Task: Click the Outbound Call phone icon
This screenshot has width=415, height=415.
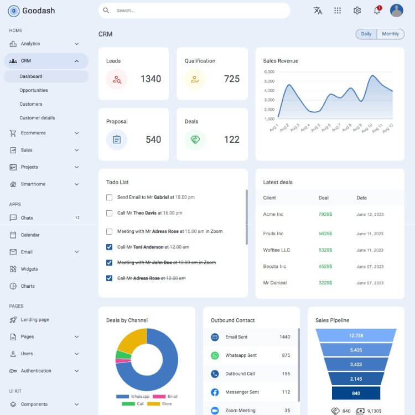Action: (x=215, y=373)
